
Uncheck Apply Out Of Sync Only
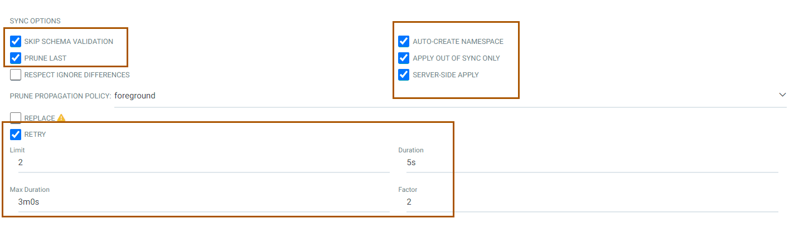coord(404,58)
